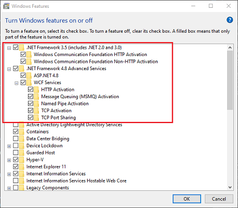
Task: Uncheck Named Pipe Activation checkbox
Action: (31, 104)
